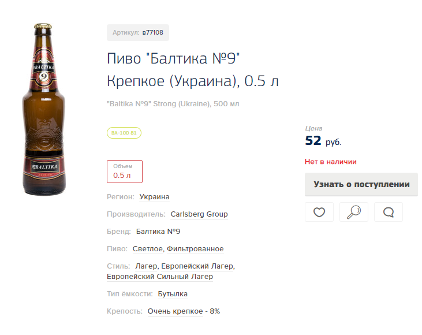Image resolution: width=422 pixels, height=335 pixels.
Task: Click the Бутылка container type link
Action: tap(173, 294)
